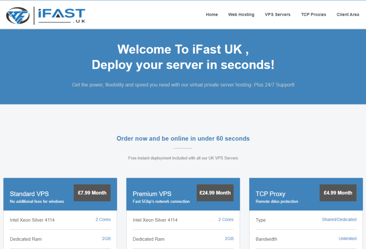Click 'No additional fees for windows' text
The width and height of the screenshot is (366, 249).
(x=37, y=201)
